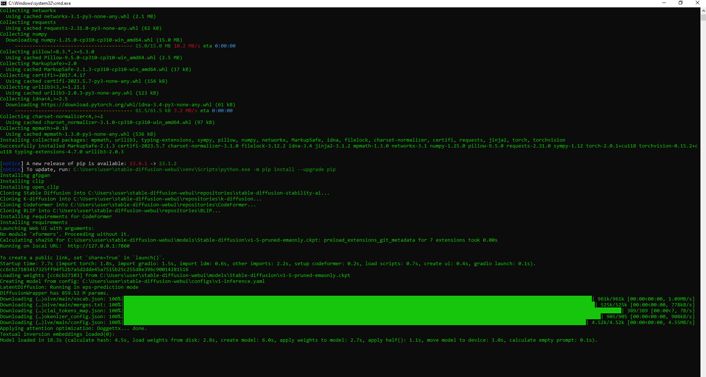Click "Using cached certifi-2023.5.7" wheel line
Screen dimensions: 706x377
(87, 81)
